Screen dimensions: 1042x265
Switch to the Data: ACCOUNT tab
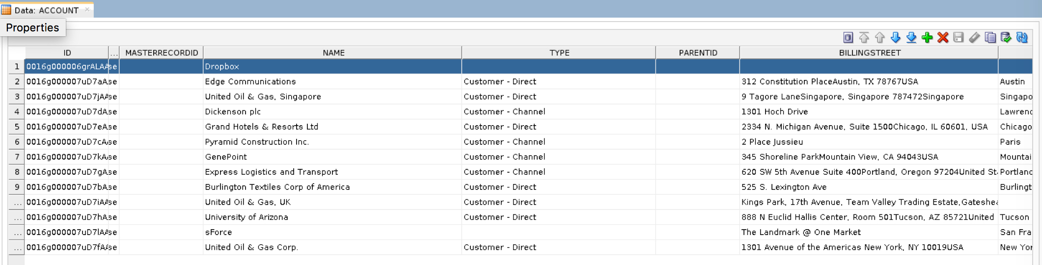coord(46,10)
